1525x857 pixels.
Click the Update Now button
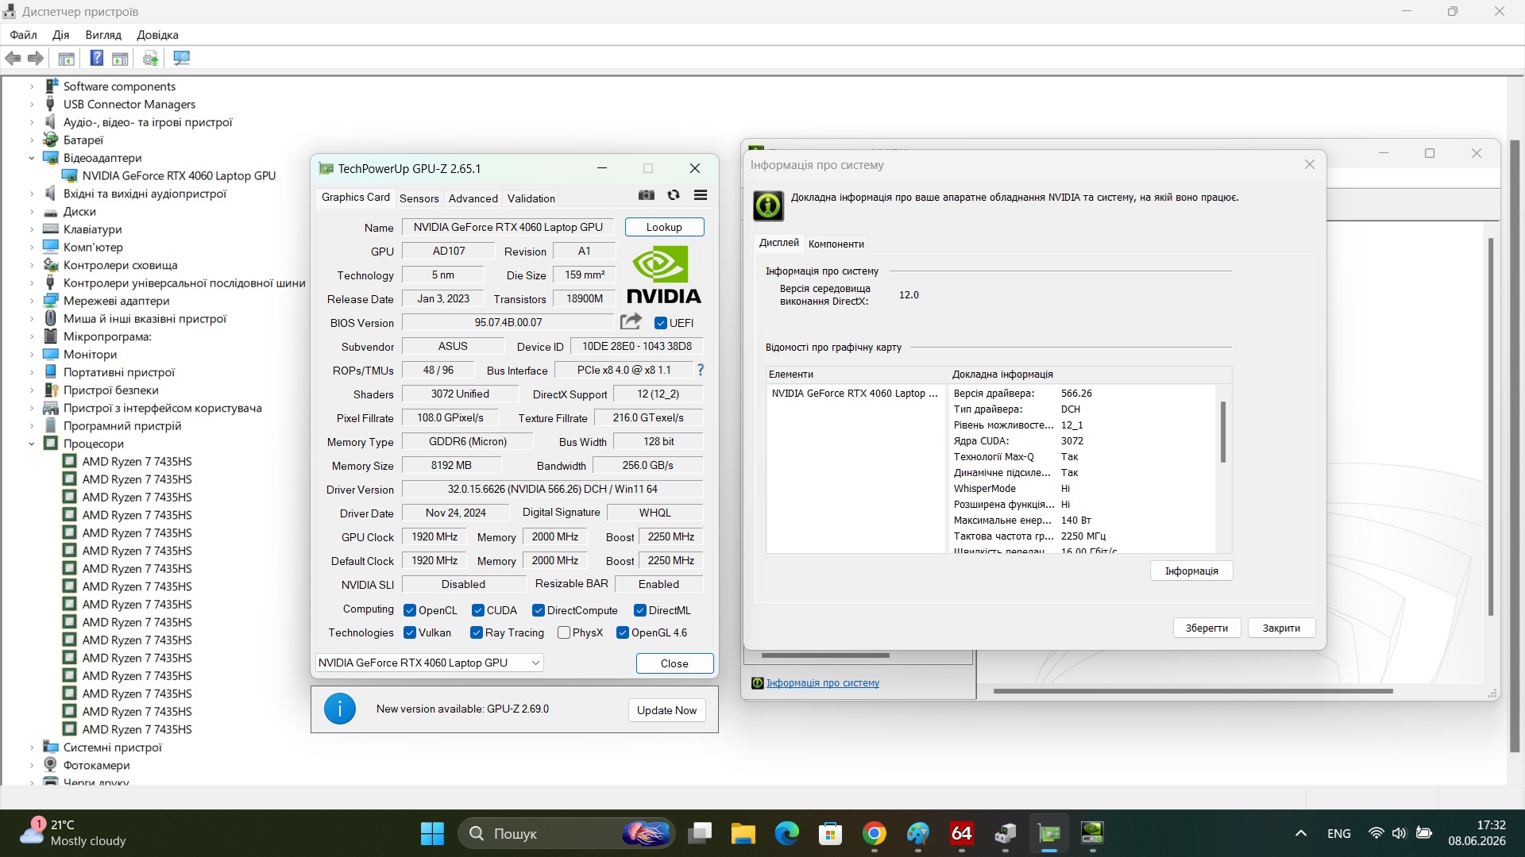[x=666, y=710]
